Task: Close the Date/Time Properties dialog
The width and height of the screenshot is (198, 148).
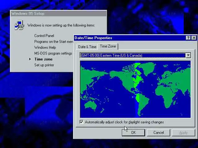Action: [x=194, y=38]
